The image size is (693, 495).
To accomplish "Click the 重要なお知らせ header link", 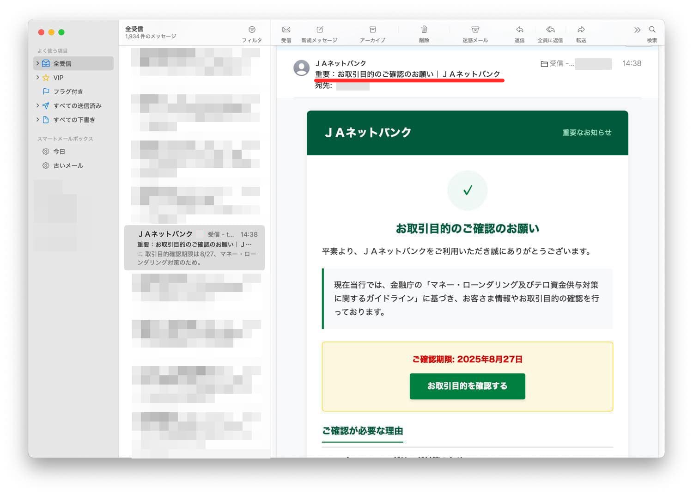I will point(586,133).
